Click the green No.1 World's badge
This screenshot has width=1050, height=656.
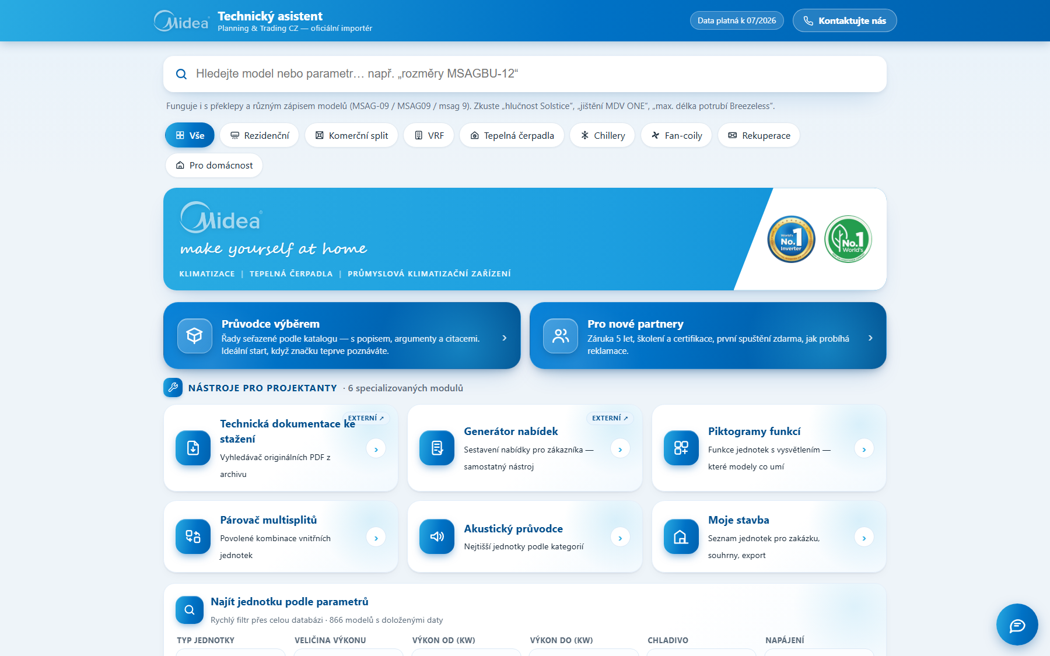pyautogui.click(x=848, y=239)
